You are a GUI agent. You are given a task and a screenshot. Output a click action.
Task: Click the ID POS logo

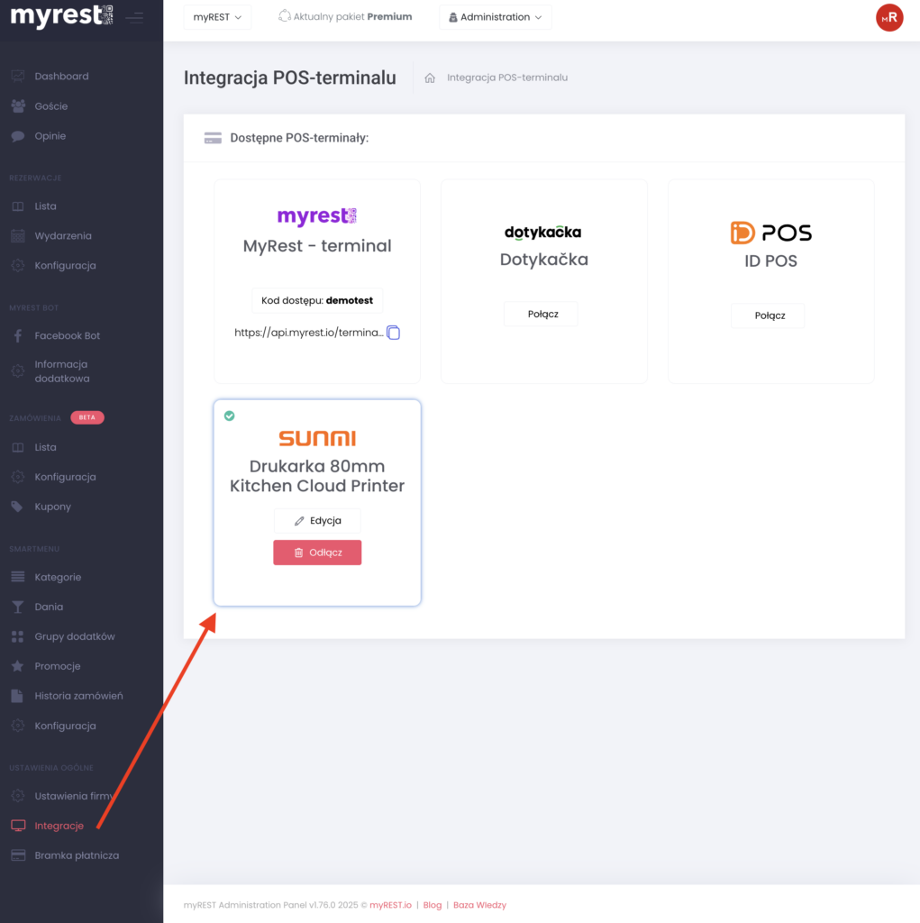771,233
